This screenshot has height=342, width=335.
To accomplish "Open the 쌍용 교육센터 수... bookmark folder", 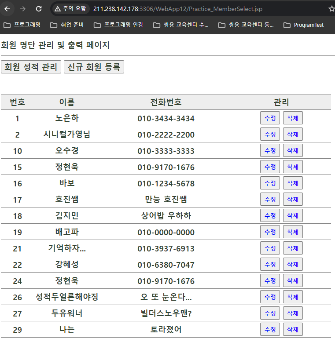I will click(181, 25).
